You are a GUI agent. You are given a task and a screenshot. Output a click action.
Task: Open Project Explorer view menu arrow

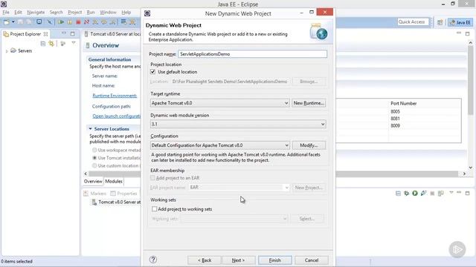click(x=74, y=43)
